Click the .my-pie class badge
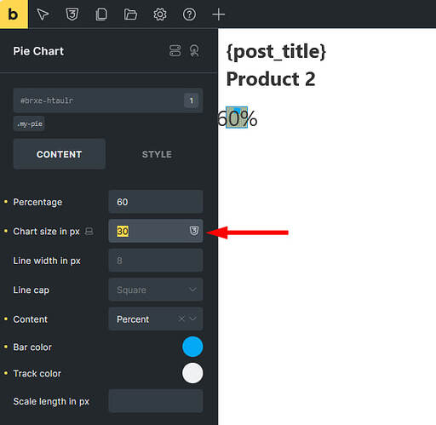Screen dimensions: 436x425 point(29,123)
